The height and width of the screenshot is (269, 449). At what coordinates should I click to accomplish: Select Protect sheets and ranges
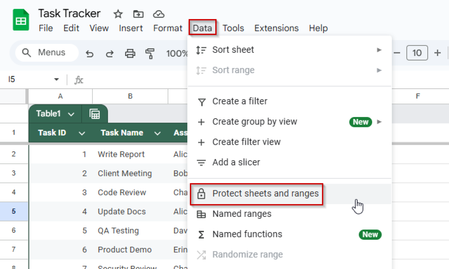click(x=265, y=193)
